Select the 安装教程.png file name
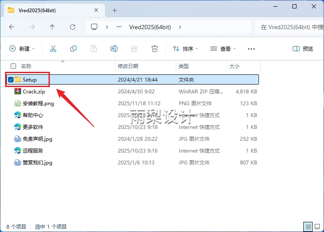Image resolution: width=324 pixels, height=232 pixels. [38, 104]
